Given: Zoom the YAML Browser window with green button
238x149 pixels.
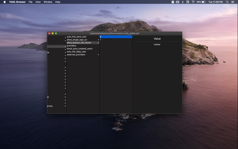Looking at the screenshot, I should click(56, 33).
